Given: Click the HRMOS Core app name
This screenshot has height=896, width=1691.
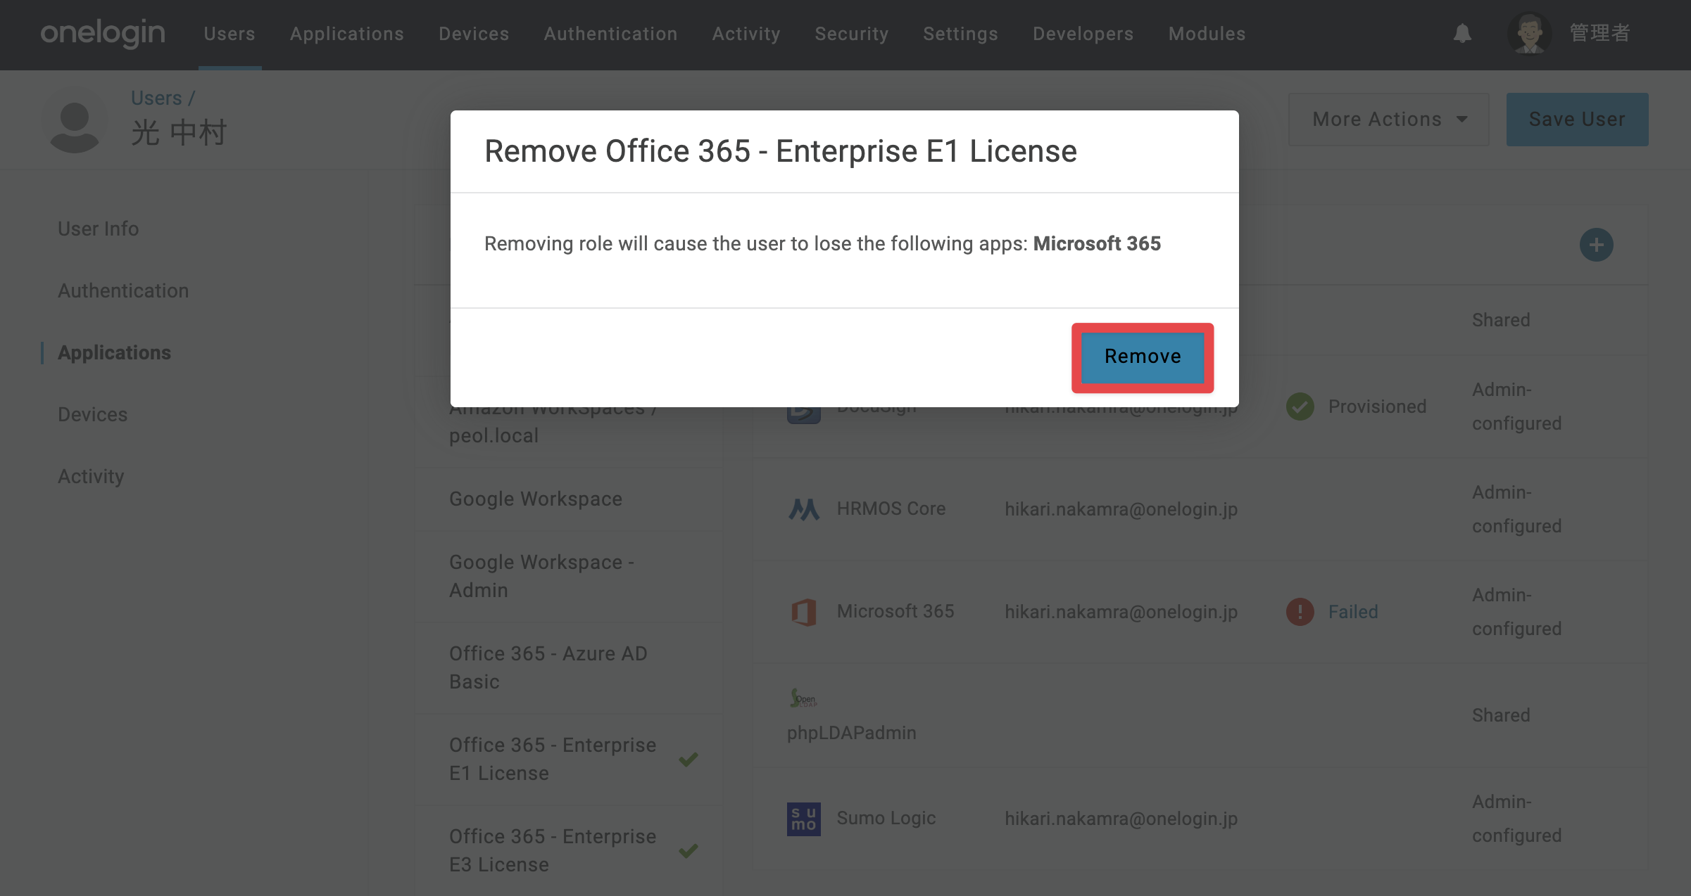Looking at the screenshot, I should tap(891, 508).
